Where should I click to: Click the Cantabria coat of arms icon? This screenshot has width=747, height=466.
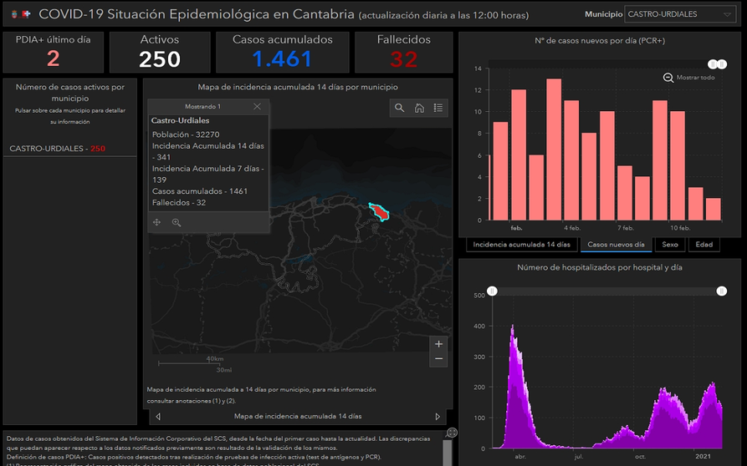point(14,14)
